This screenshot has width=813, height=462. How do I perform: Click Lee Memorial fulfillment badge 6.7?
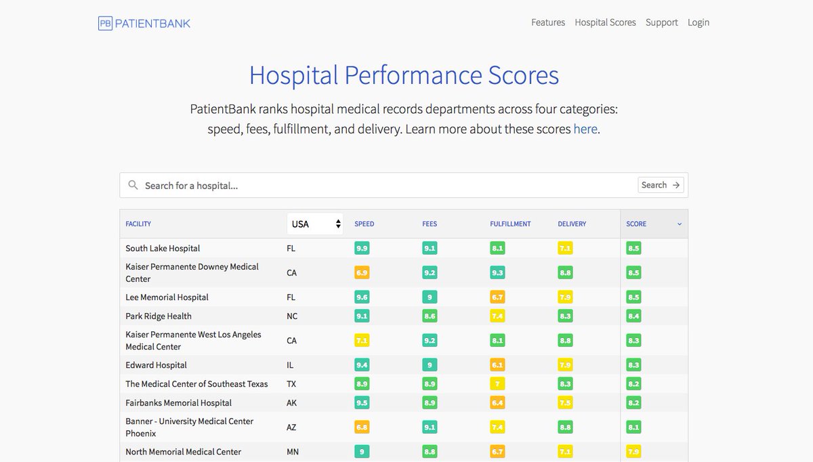(x=497, y=297)
